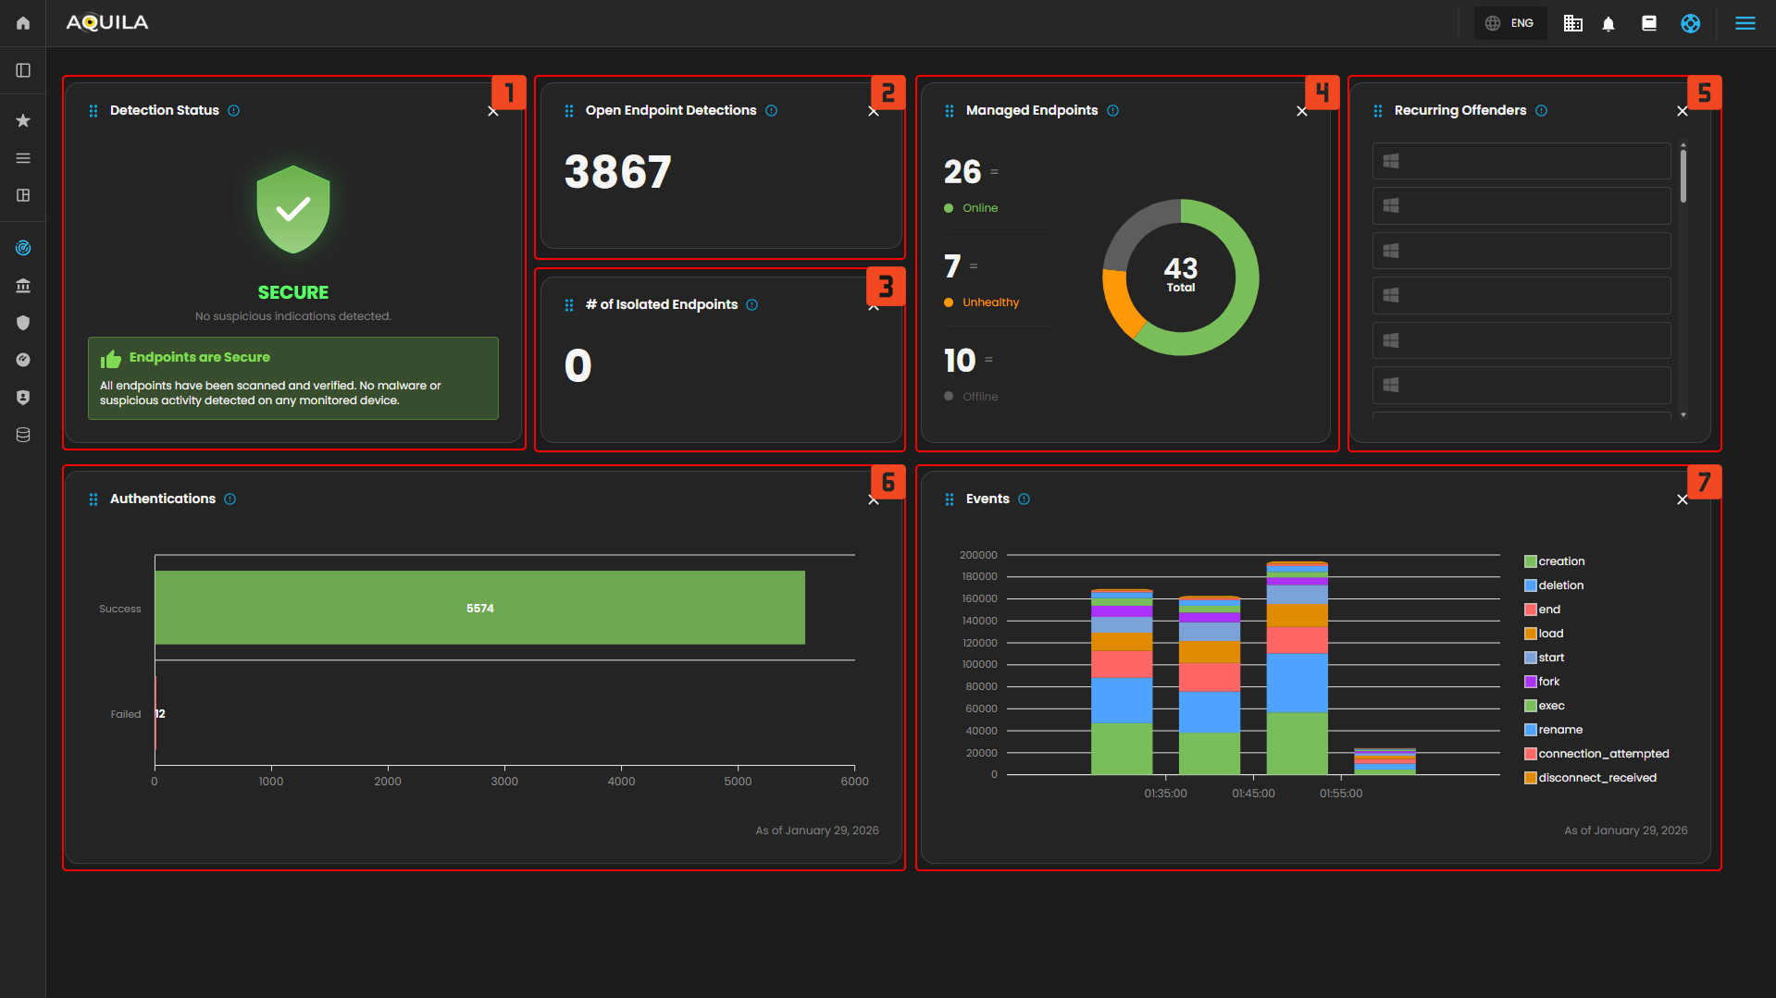Viewport: 1776px width, 998px height.
Task: Open the ENG language selector
Action: click(x=1510, y=24)
